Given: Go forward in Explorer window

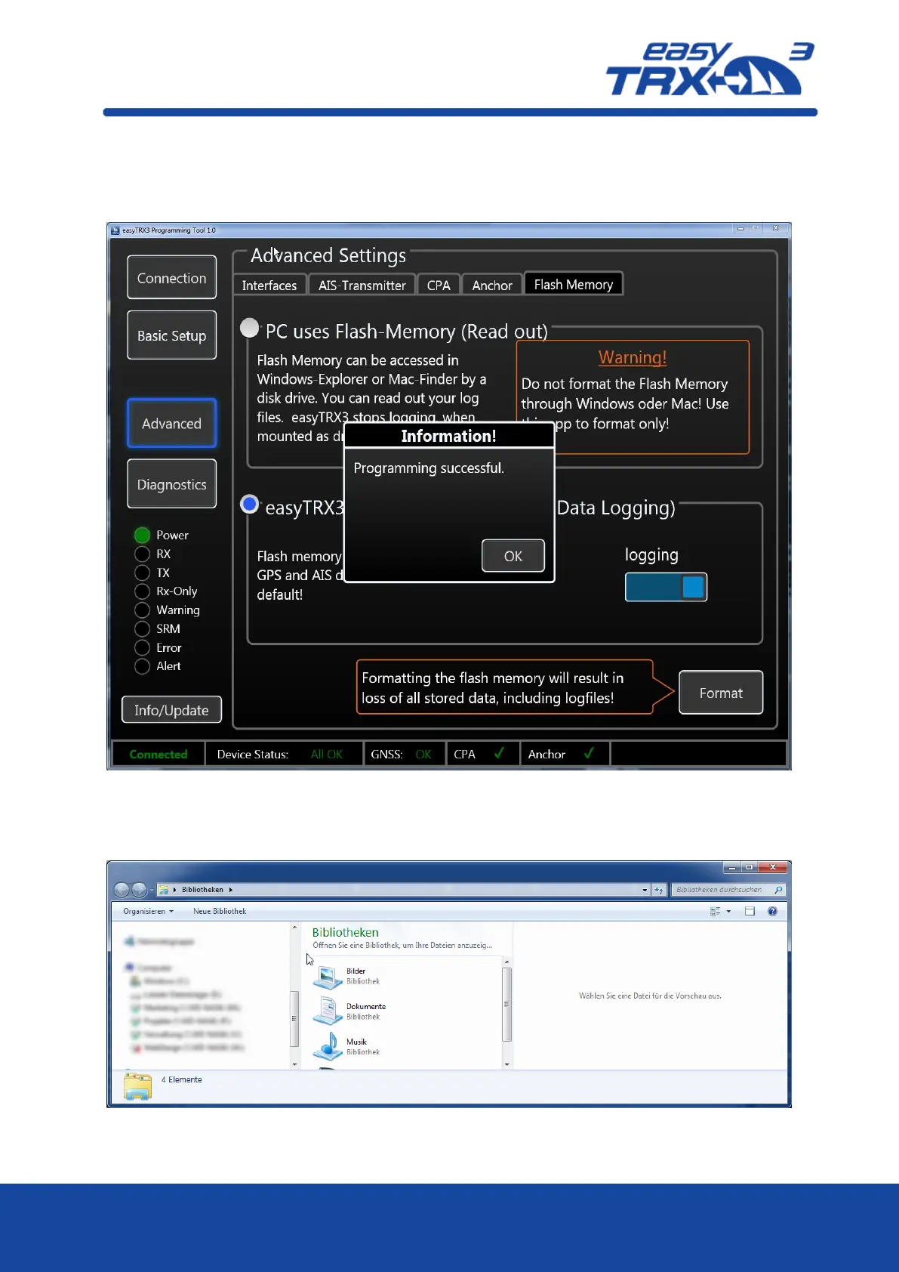Looking at the screenshot, I should [139, 890].
